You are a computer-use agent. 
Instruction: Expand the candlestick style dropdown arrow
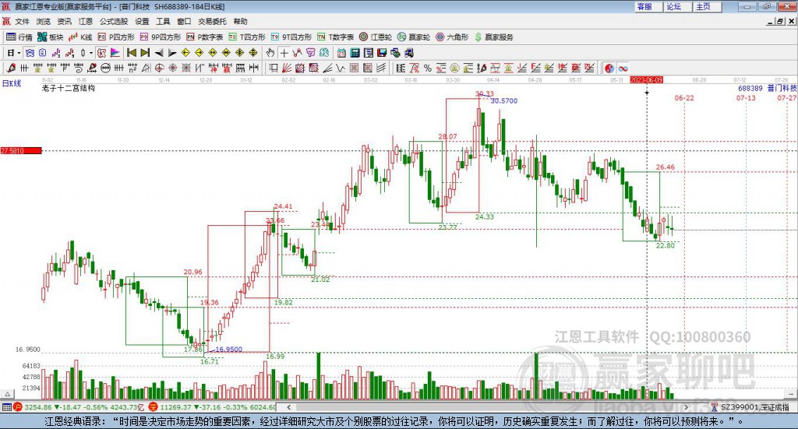(91, 53)
